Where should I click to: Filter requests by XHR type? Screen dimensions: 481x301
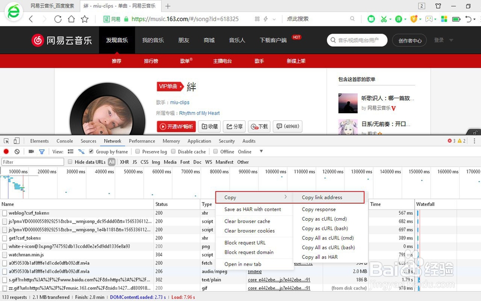click(124, 162)
